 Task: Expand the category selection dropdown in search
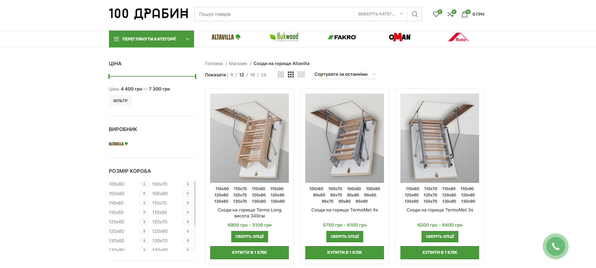(x=381, y=14)
